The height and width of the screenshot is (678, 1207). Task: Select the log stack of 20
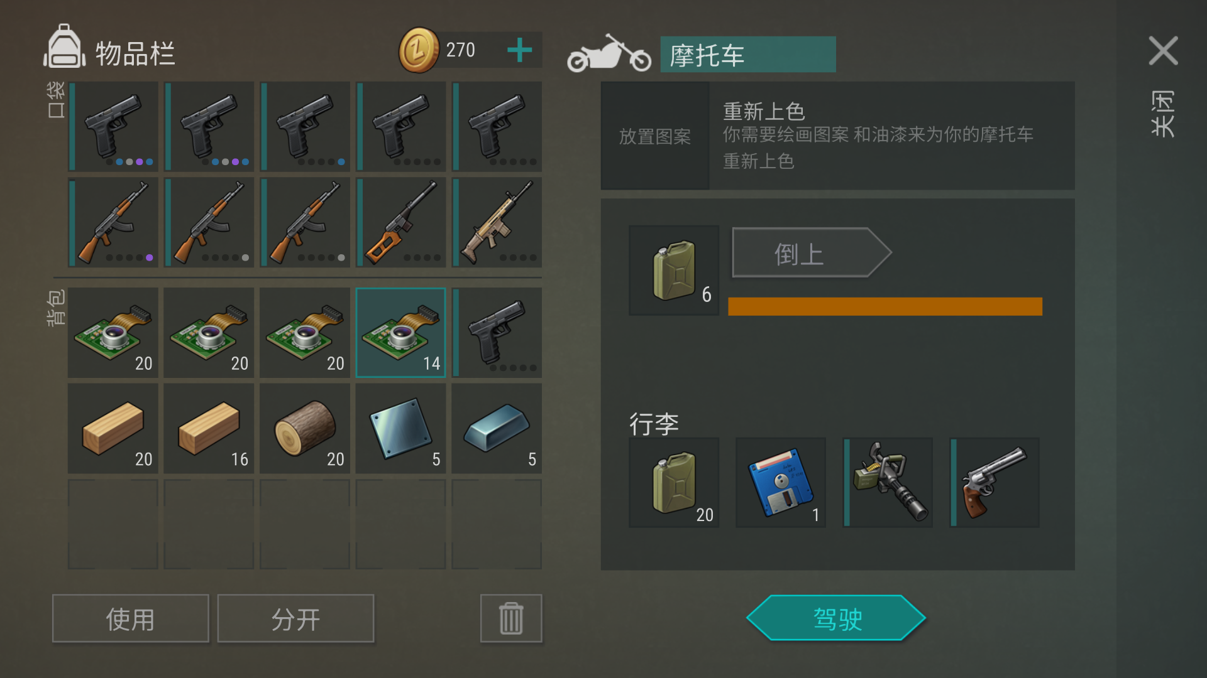pyautogui.click(x=305, y=429)
